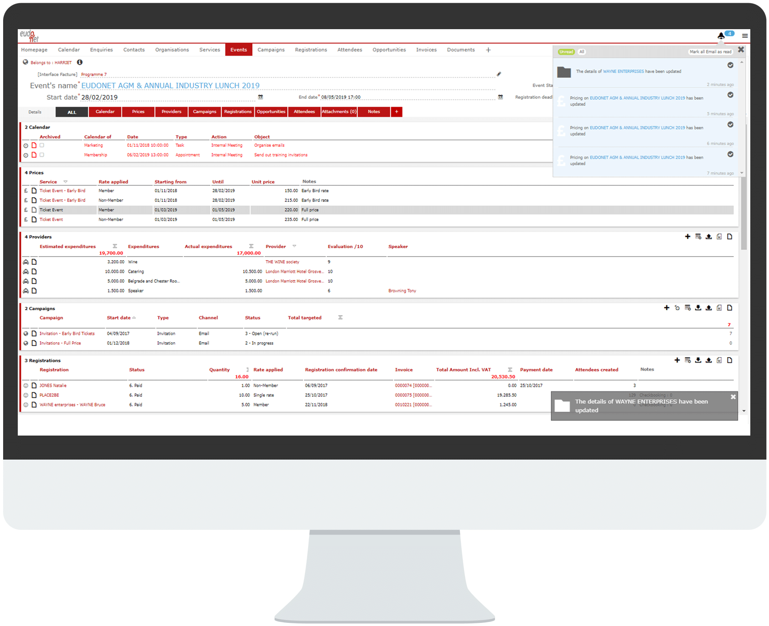Add a bookmark with the red plus button
Image resolution: width=769 pixels, height=626 pixels.
click(397, 112)
